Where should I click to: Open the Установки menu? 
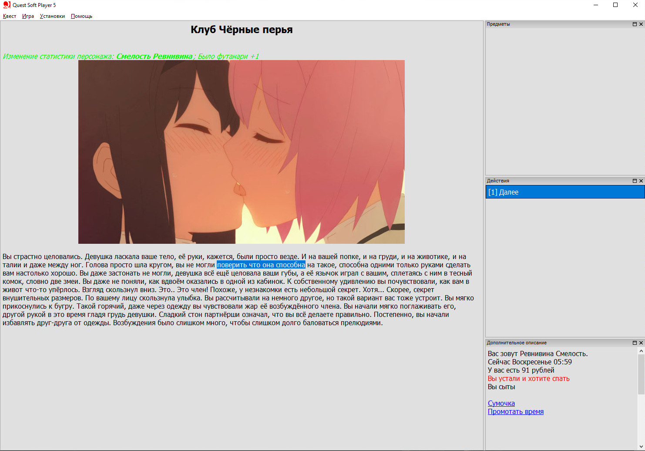pyautogui.click(x=52, y=16)
